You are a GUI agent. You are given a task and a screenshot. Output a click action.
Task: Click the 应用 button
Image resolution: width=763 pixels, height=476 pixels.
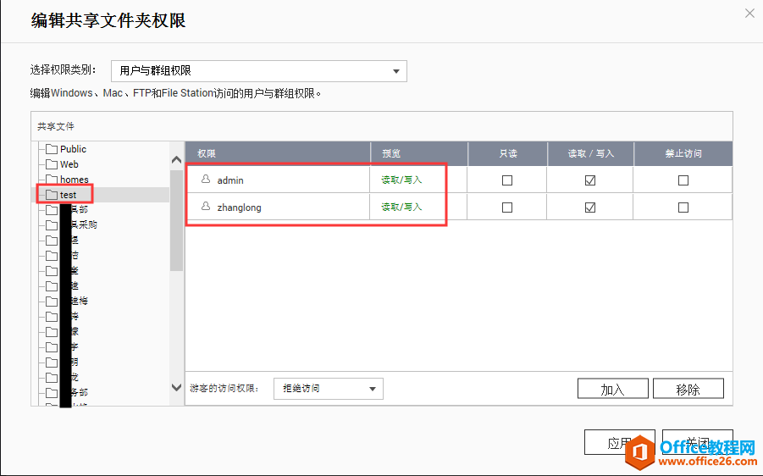coord(619,442)
